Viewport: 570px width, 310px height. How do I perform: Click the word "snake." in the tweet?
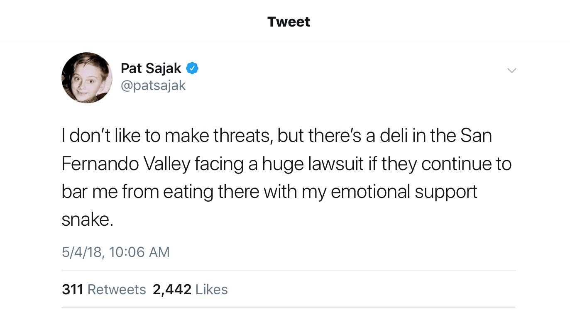point(87,219)
